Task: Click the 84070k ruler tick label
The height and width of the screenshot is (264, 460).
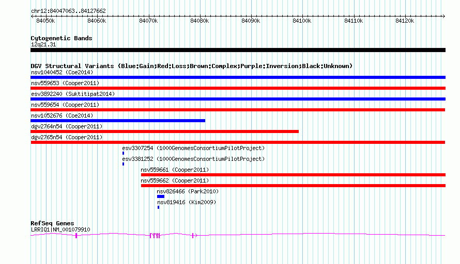Action: (148, 21)
